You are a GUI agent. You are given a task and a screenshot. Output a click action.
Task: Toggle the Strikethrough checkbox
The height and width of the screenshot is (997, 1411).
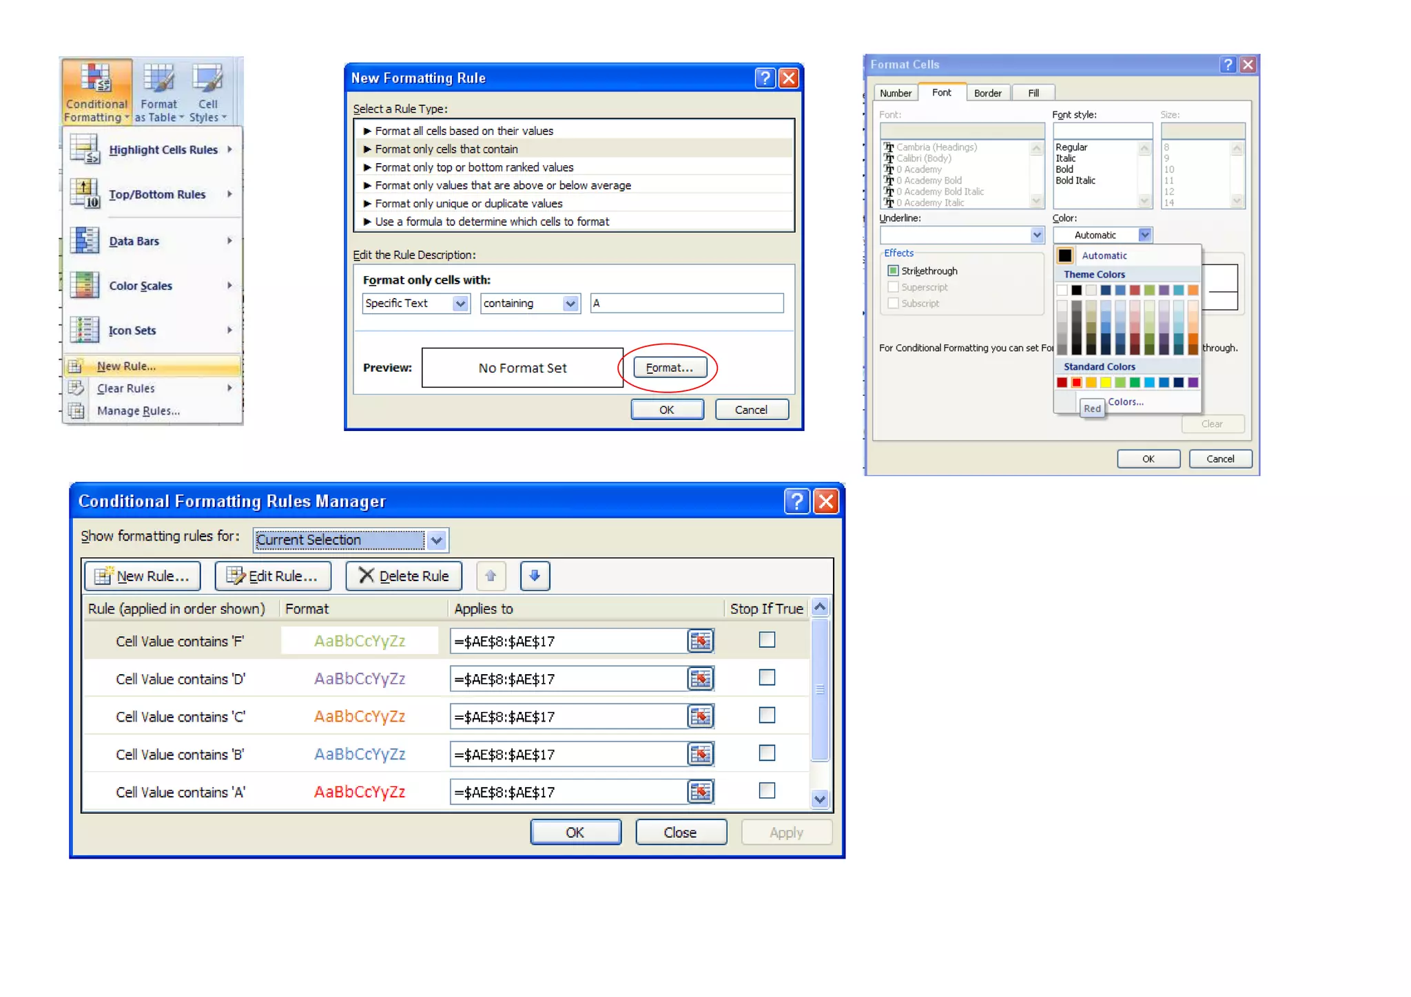(x=893, y=271)
